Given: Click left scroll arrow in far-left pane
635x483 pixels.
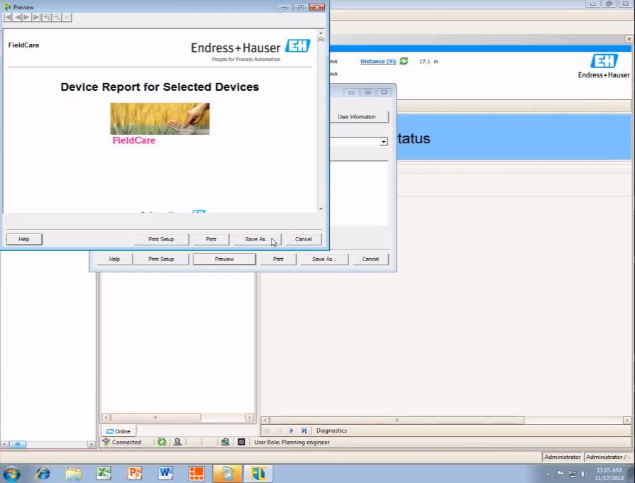Looking at the screenshot, I should coord(4,444).
